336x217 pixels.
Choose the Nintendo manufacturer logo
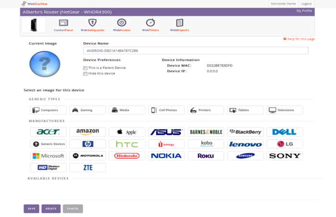pyautogui.click(x=127, y=156)
